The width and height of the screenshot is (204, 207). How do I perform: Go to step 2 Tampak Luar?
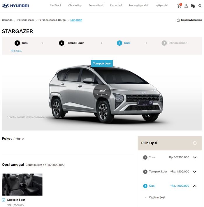(71, 43)
